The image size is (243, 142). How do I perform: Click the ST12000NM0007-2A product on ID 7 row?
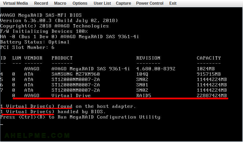(x=76, y=90)
